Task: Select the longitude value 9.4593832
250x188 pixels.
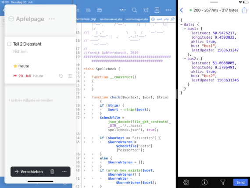Action: tap(225, 37)
